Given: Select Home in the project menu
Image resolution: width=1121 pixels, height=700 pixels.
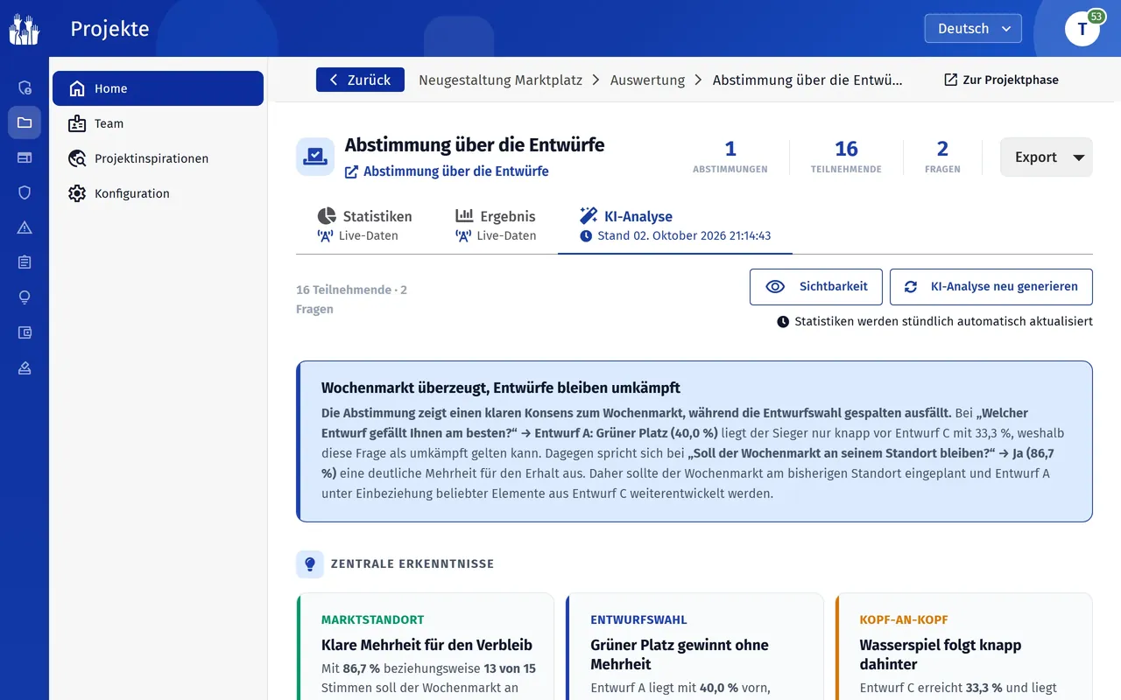Looking at the screenshot, I should click(158, 88).
